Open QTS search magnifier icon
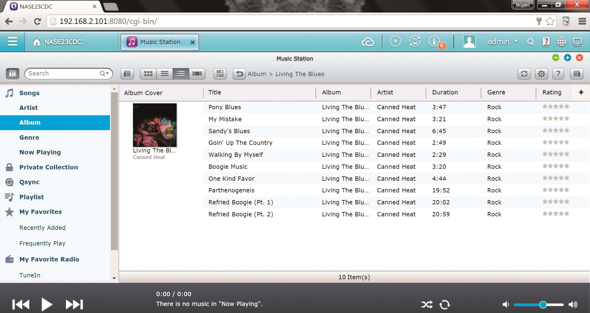Image resolution: width=590 pixels, height=313 pixels. pos(530,42)
